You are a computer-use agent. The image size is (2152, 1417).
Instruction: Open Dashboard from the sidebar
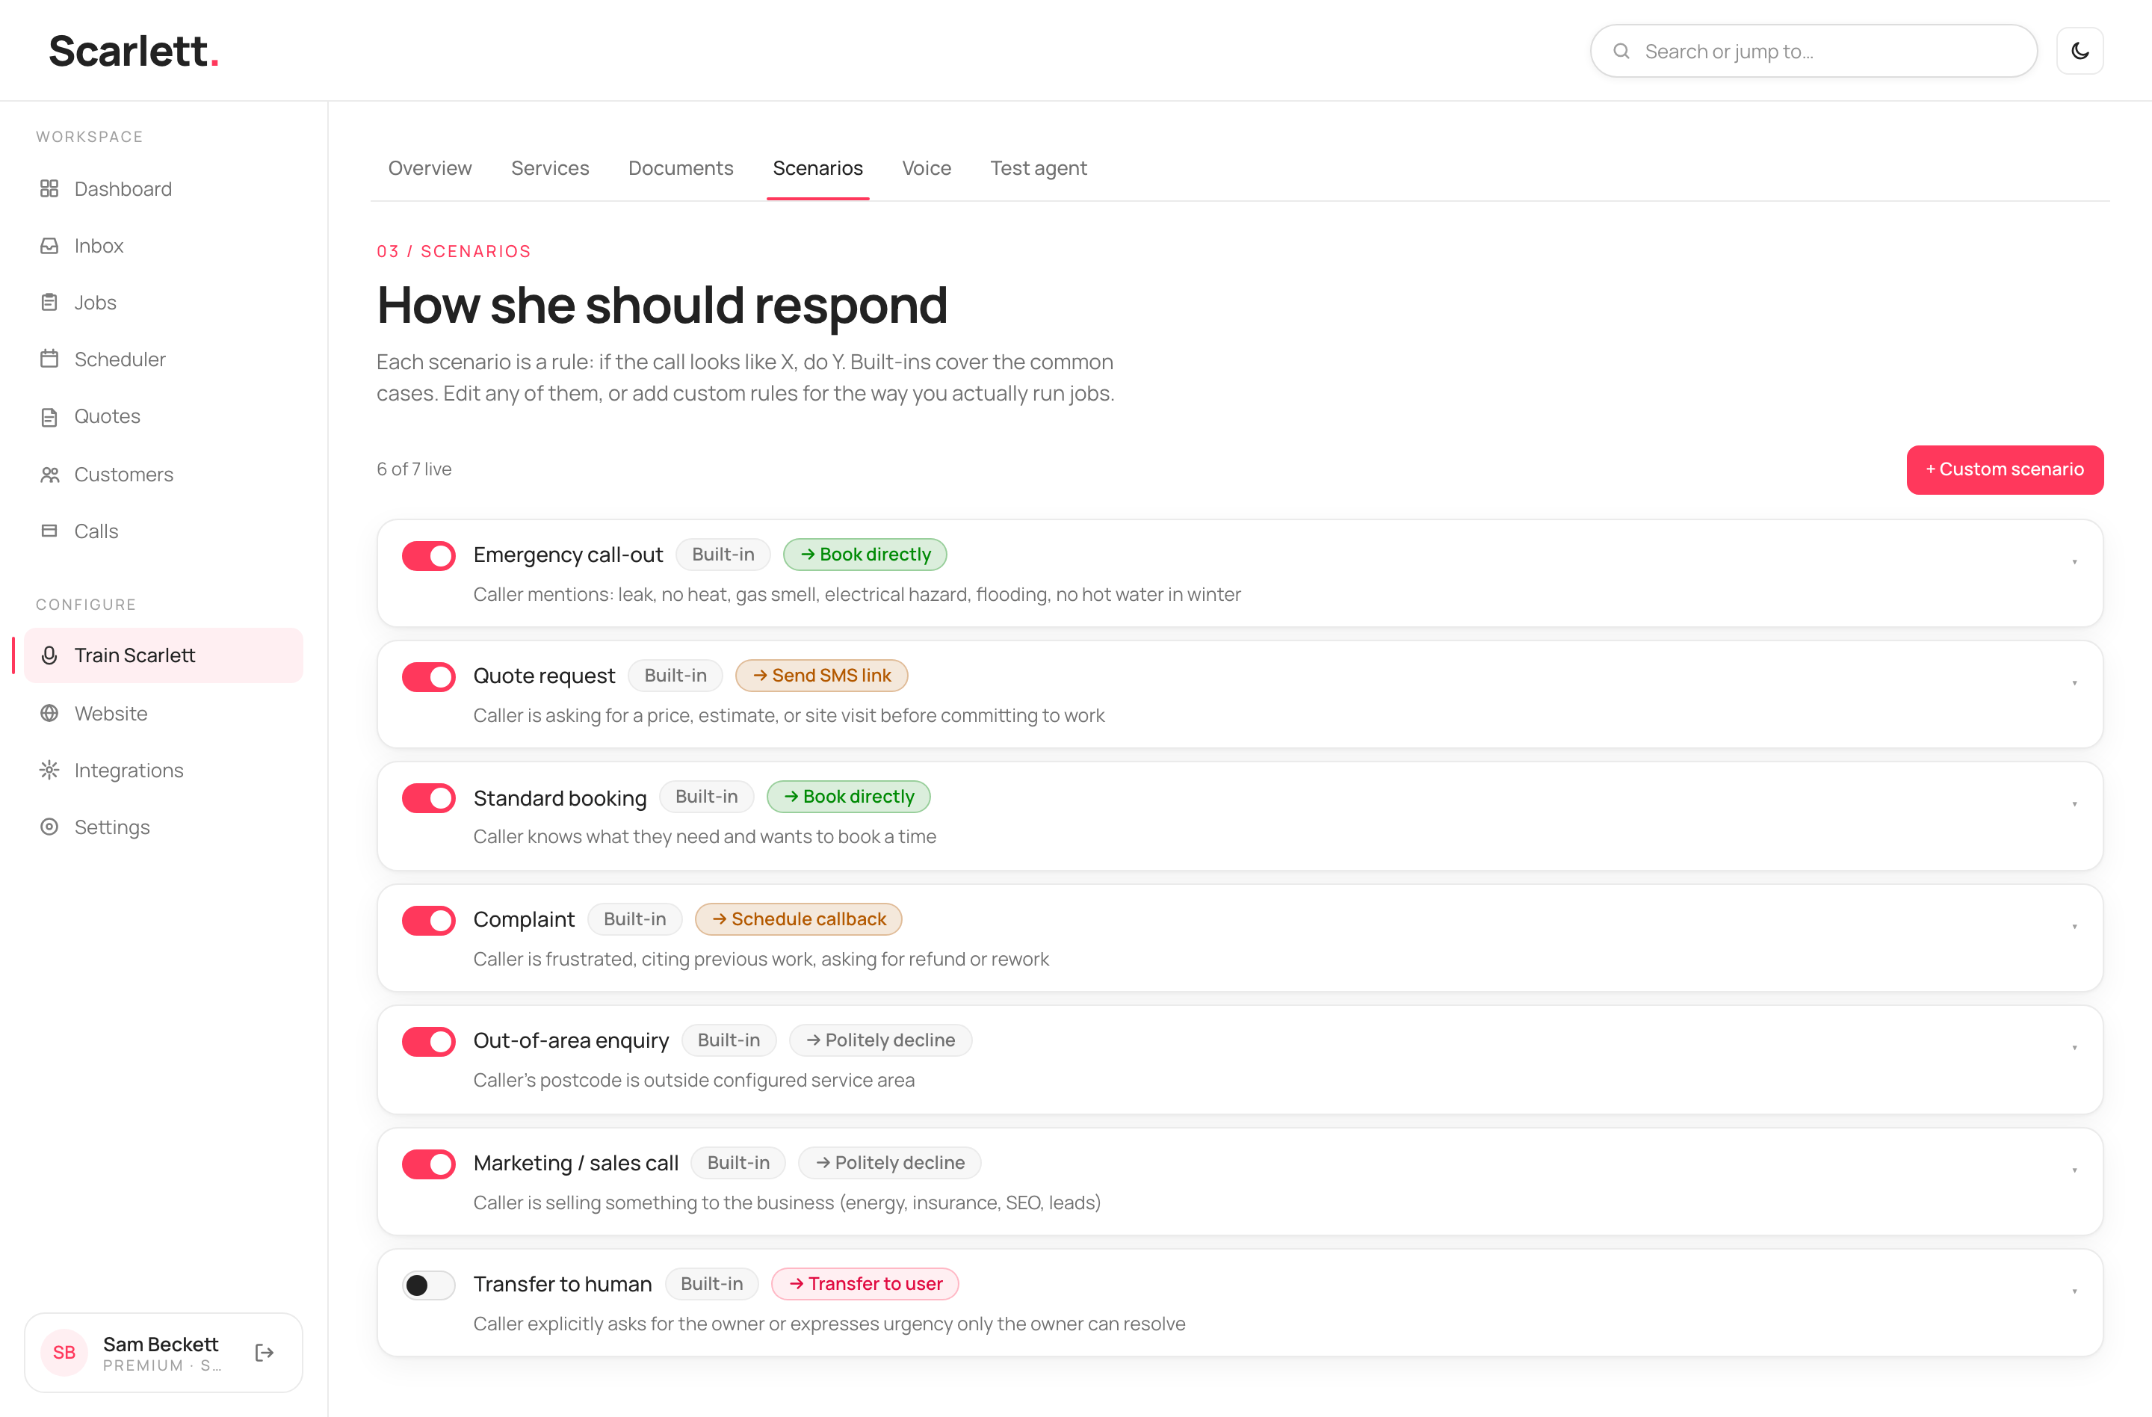(164, 189)
